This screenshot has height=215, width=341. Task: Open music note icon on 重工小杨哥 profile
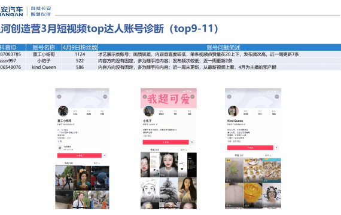coord(60,148)
